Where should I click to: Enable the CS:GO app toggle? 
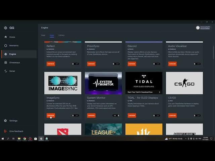point(197,115)
